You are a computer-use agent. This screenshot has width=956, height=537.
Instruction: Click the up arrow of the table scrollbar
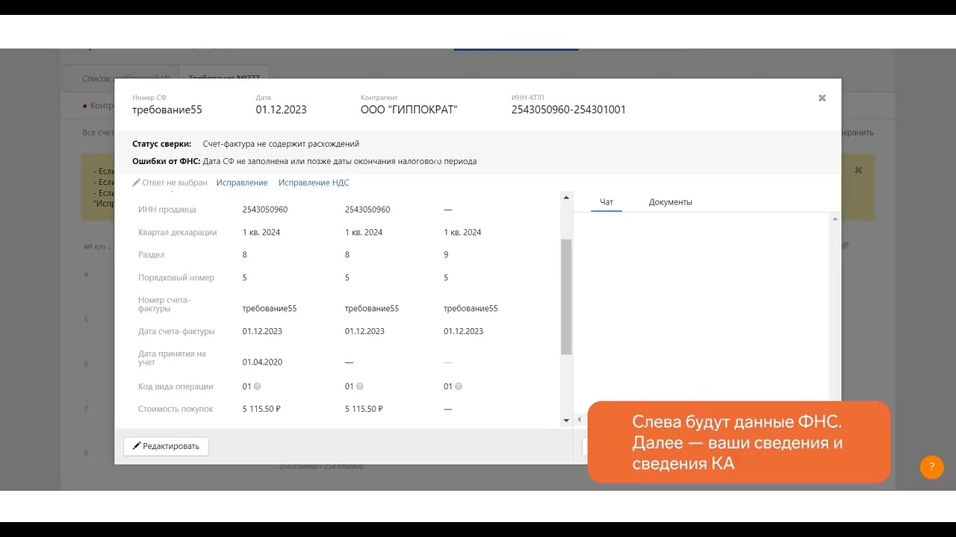point(566,198)
